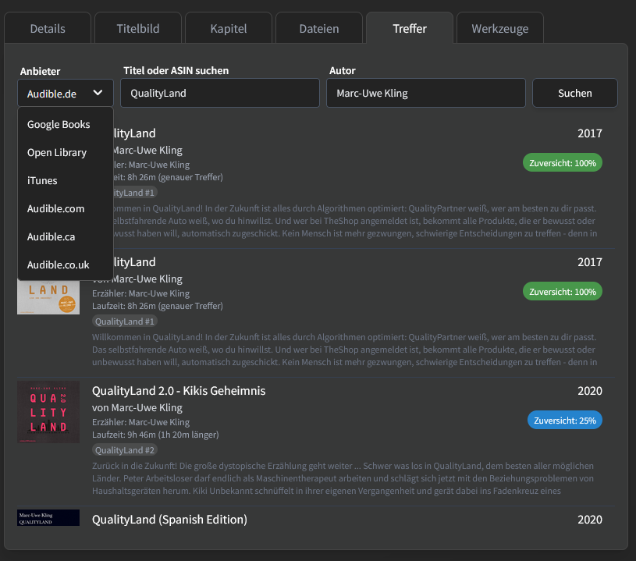Open the Dateien tab

point(318,28)
